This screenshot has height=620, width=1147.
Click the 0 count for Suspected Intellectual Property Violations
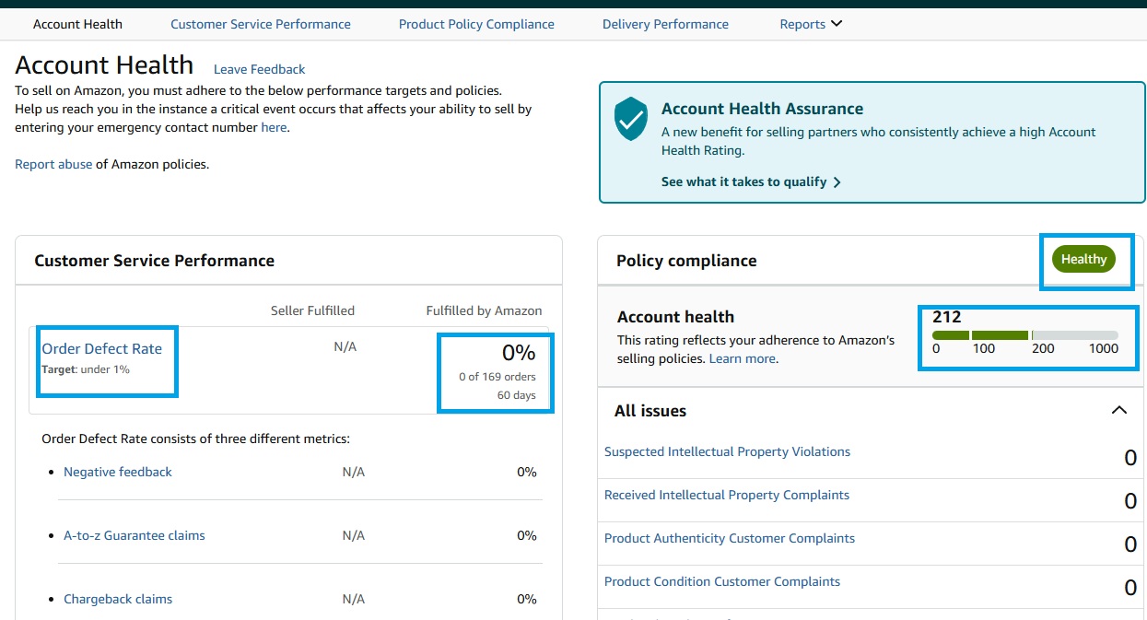point(1130,458)
